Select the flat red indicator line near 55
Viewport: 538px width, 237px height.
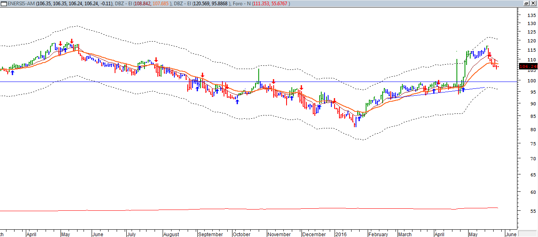pyautogui.click(x=242, y=209)
